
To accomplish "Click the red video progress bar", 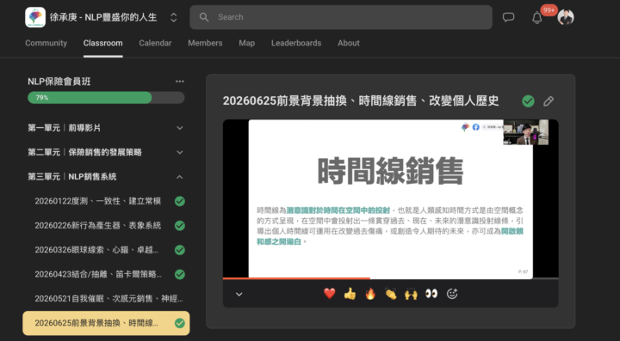I will coord(296,278).
